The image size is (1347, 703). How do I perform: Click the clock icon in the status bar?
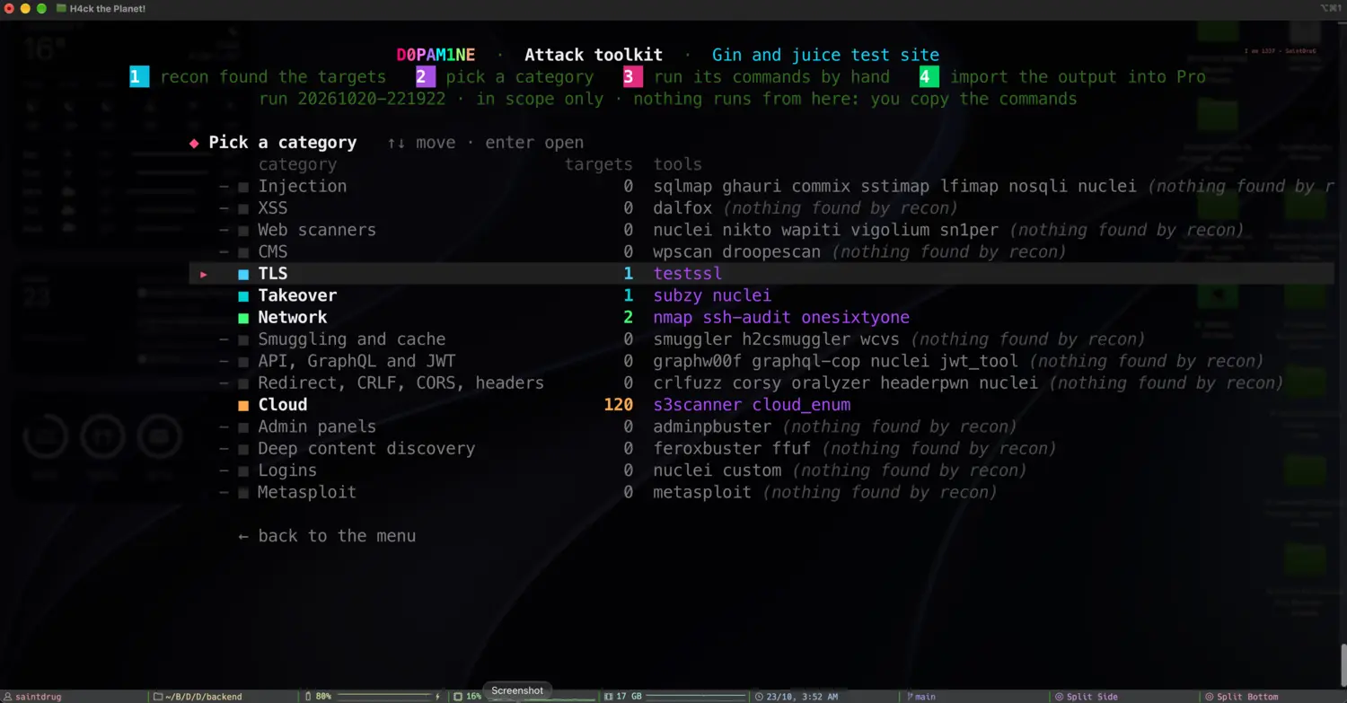click(x=760, y=697)
